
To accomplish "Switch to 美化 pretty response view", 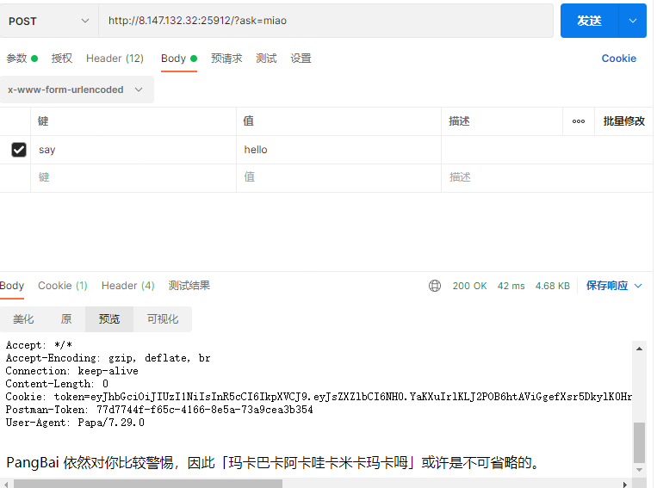I will tap(23, 319).
